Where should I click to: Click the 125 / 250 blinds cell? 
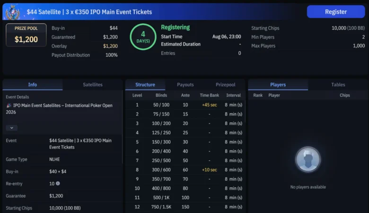click(x=161, y=133)
